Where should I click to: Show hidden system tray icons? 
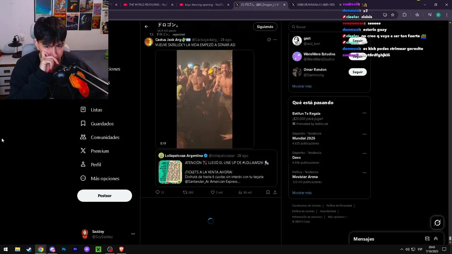(401, 249)
